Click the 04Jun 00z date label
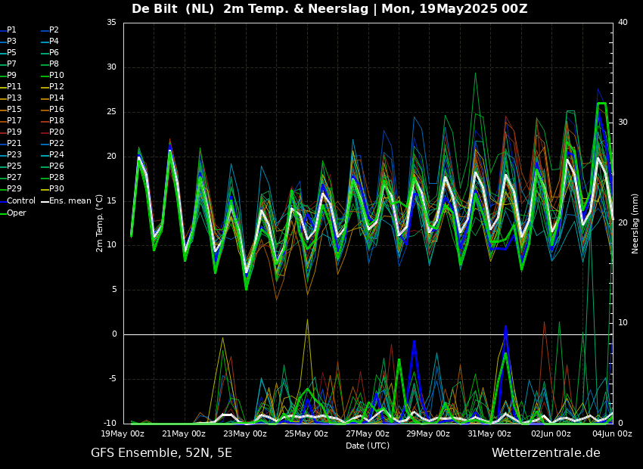Viewport: 643px width, 469px height. (611, 433)
